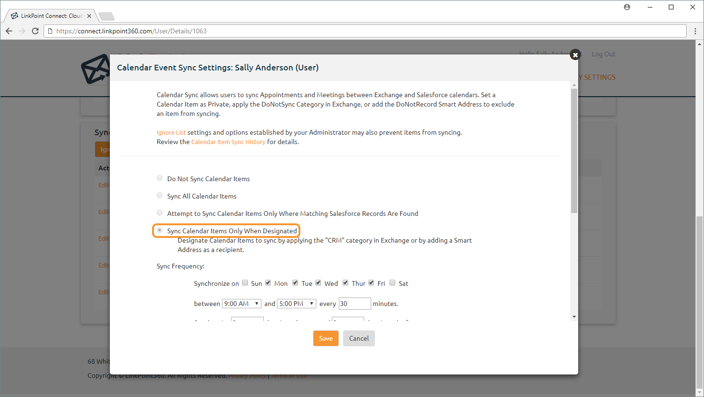Image resolution: width=704 pixels, height=397 pixels.
Task: Open the Chrome user profile icon
Action: click(627, 7)
